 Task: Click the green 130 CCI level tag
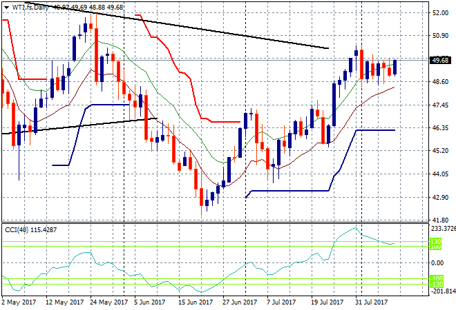coord(436,241)
